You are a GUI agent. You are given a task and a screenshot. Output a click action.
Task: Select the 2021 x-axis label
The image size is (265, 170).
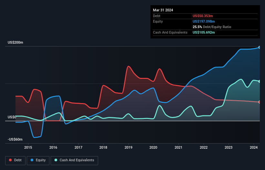[x=178, y=147]
